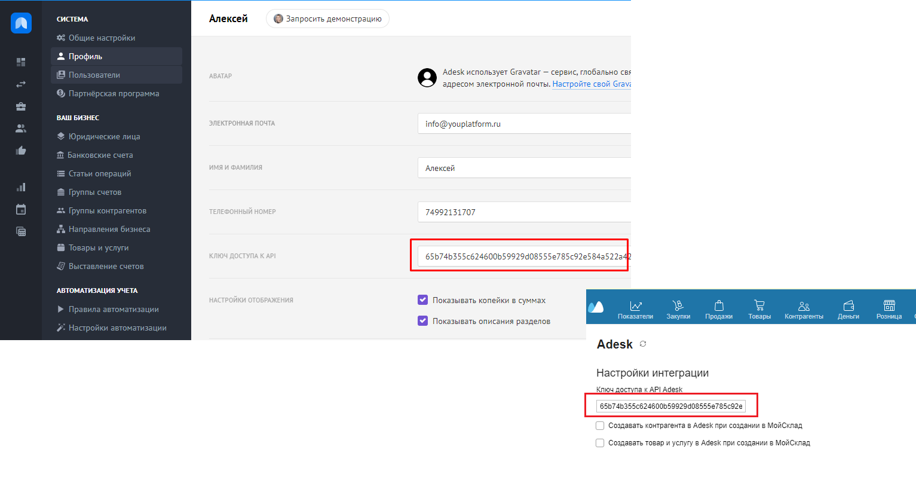Click the Алексей page heading
Image resolution: width=916 pixels, height=480 pixels.
click(x=228, y=19)
